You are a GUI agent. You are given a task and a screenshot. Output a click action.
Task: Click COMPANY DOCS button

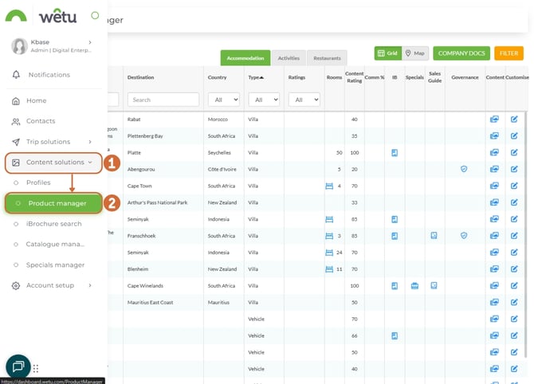click(461, 53)
